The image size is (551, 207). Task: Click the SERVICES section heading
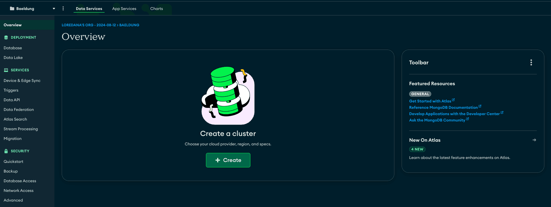pos(20,70)
